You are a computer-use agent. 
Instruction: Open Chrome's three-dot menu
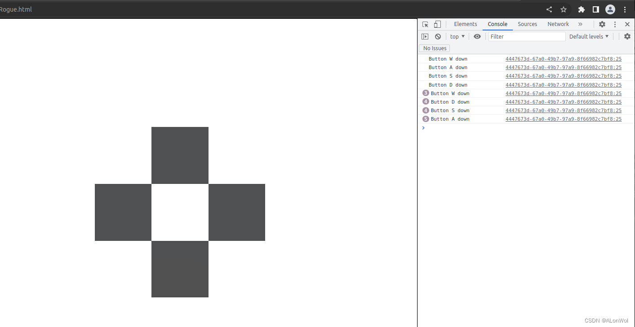click(625, 9)
